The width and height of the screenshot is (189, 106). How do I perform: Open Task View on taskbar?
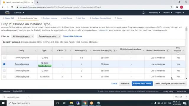click(64, 103)
